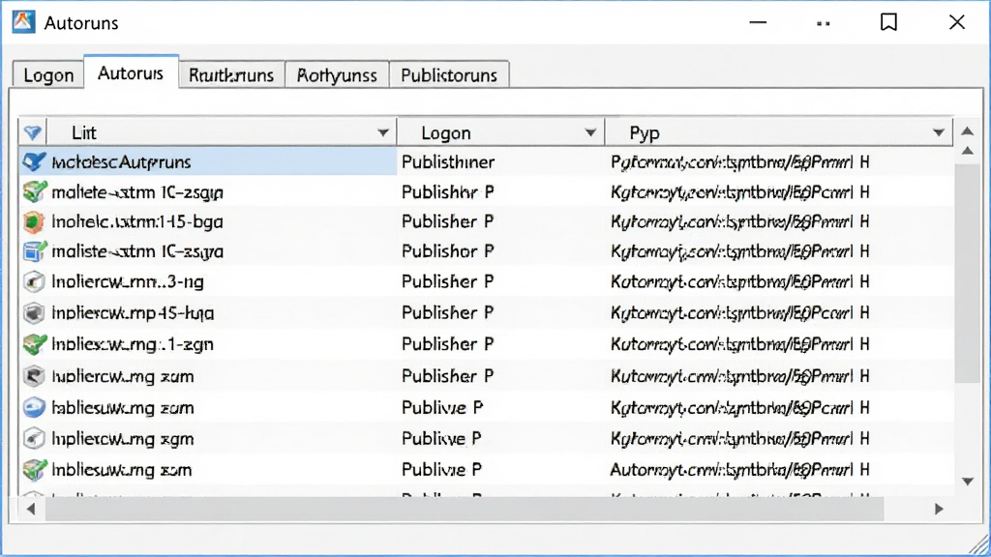Image resolution: width=991 pixels, height=557 pixels.
Task: Open the Rortyunss tab
Action: pyautogui.click(x=337, y=75)
